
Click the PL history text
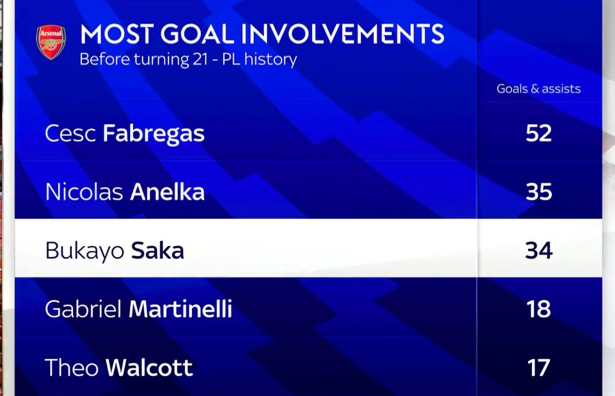pos(259,59)
